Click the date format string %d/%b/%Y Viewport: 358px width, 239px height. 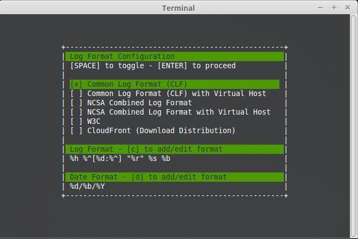point(87,187)
